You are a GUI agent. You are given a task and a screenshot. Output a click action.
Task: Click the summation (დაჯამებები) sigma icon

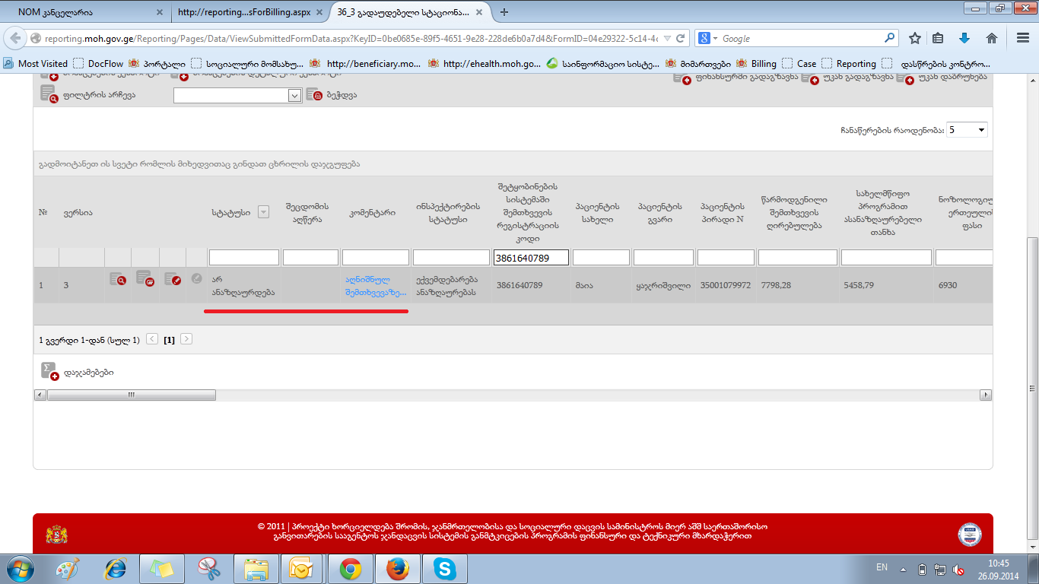pos(49,372)
